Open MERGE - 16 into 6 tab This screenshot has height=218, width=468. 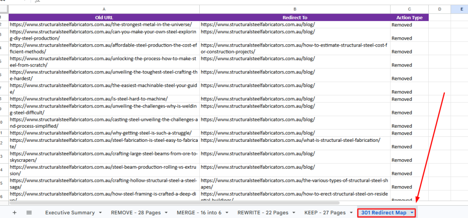click(199, 213)
